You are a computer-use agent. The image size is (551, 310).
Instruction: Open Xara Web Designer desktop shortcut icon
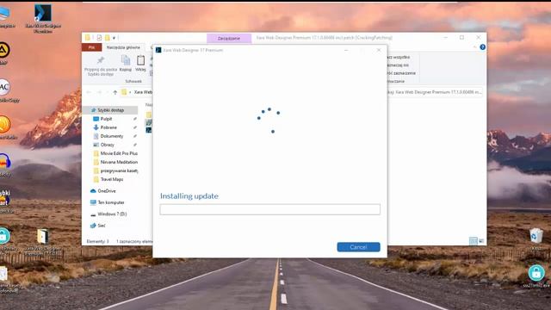[x=43, y=14]
